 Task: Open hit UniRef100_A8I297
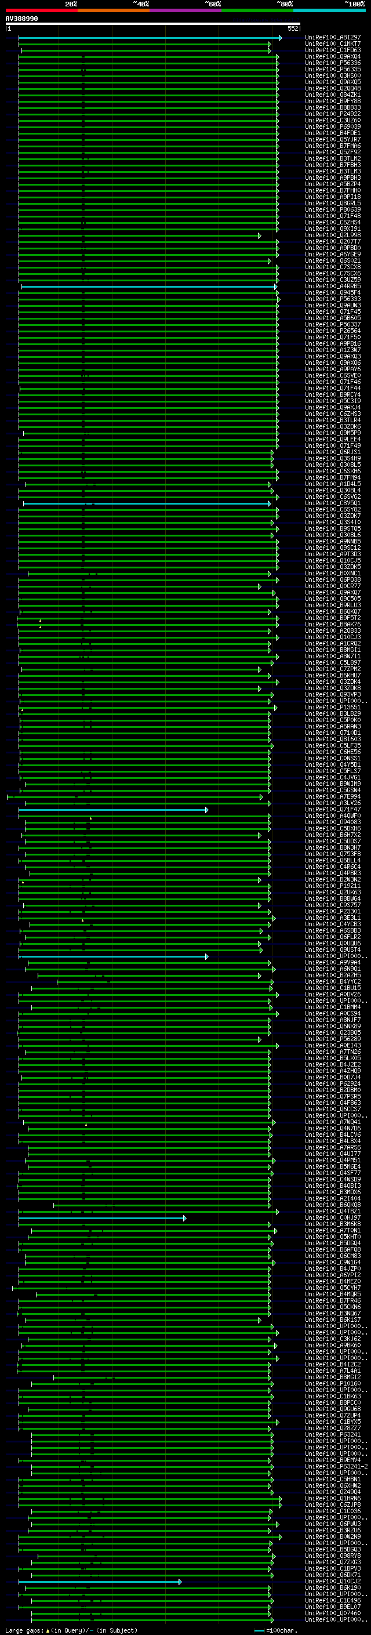pos(333,38)
